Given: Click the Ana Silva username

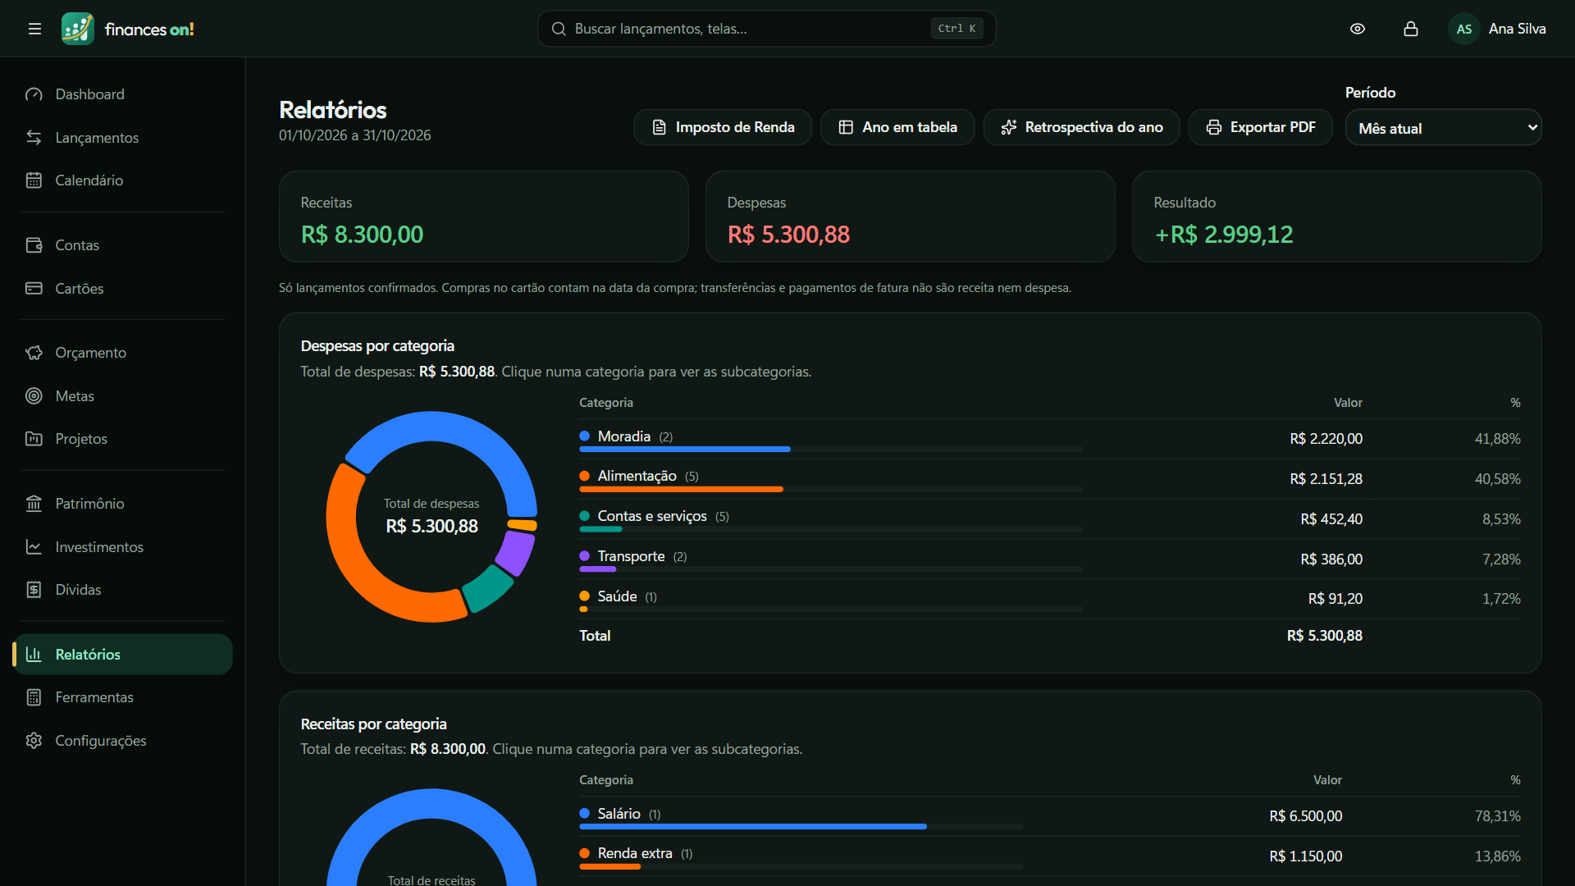Looking at the screenshot, I should [1517, 29].
